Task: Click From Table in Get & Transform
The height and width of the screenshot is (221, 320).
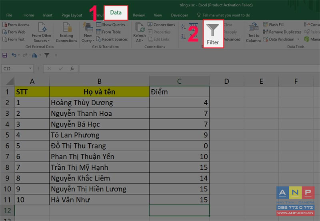Action: [x=108, y=32]
